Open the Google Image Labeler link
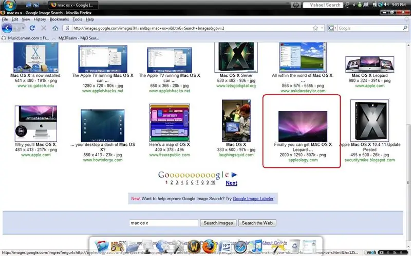The width and height of the screenshot is (411, 256). 253,199
